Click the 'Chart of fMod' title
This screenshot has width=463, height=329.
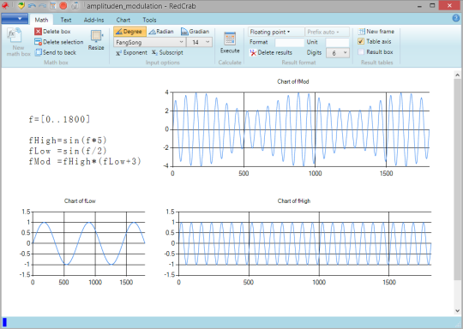click(x=293, y=81)
